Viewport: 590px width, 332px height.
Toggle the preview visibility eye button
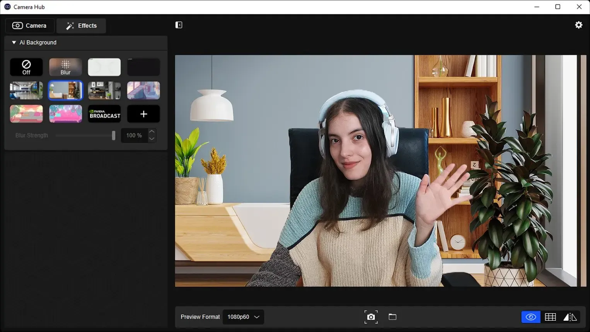coord(530,317)
